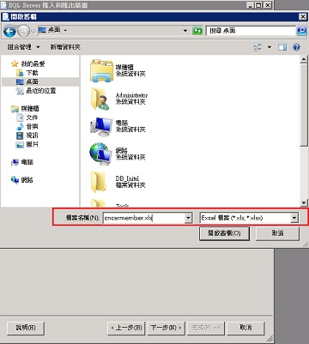Click inside the 搜尋 桌面 search box
The width and height of the screenshot is (309, 344).
(x=251, y=31)
